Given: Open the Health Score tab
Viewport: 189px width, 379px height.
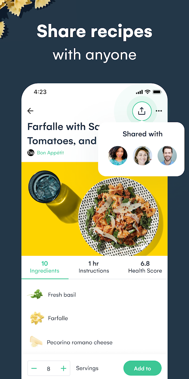Looking at the screenshot, I should coord(145,267).
